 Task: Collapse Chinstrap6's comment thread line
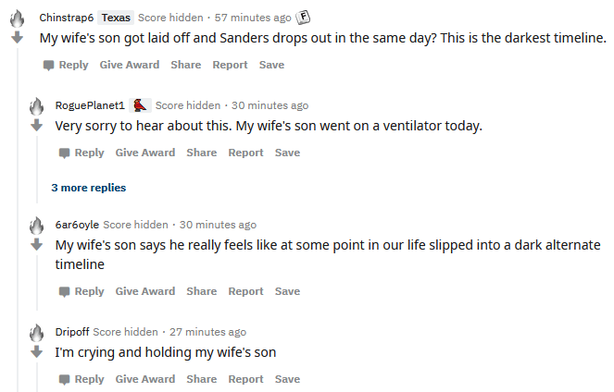tap(18, 221)
